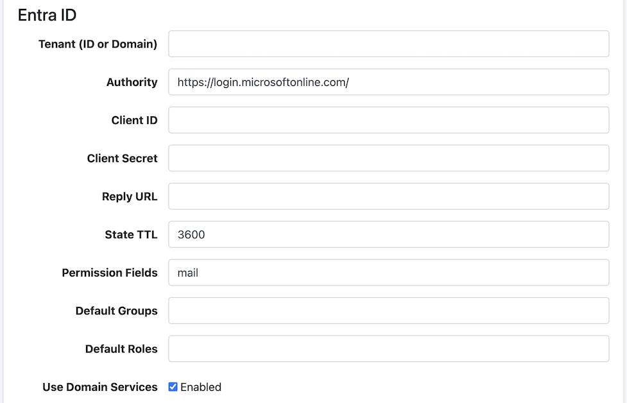This screenshot has height=403, width=627.
Task: Focus the Authority field with the login.microsoftonline.com URL
Action: 389,82
